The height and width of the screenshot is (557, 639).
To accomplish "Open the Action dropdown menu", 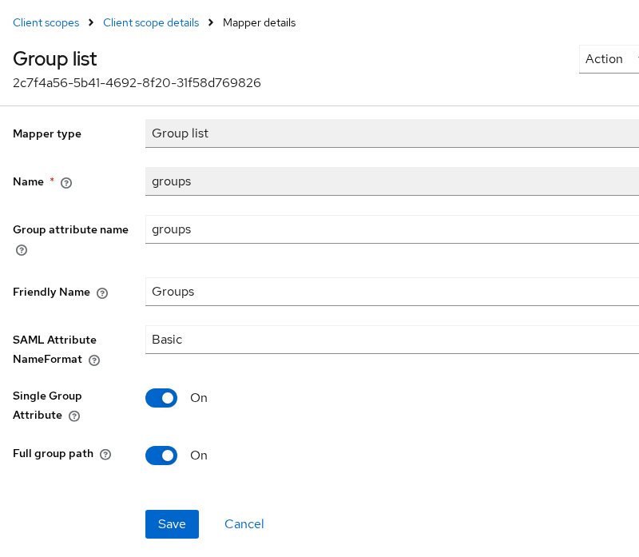I will pyautogui.click(x=609, y=59).
